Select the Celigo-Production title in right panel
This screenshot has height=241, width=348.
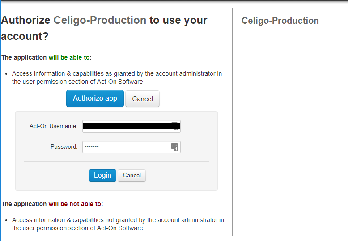280,21
